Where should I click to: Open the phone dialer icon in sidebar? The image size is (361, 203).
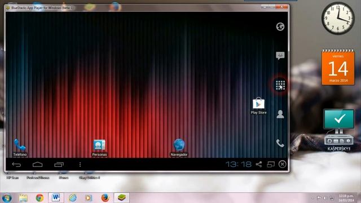coord(280,143)
